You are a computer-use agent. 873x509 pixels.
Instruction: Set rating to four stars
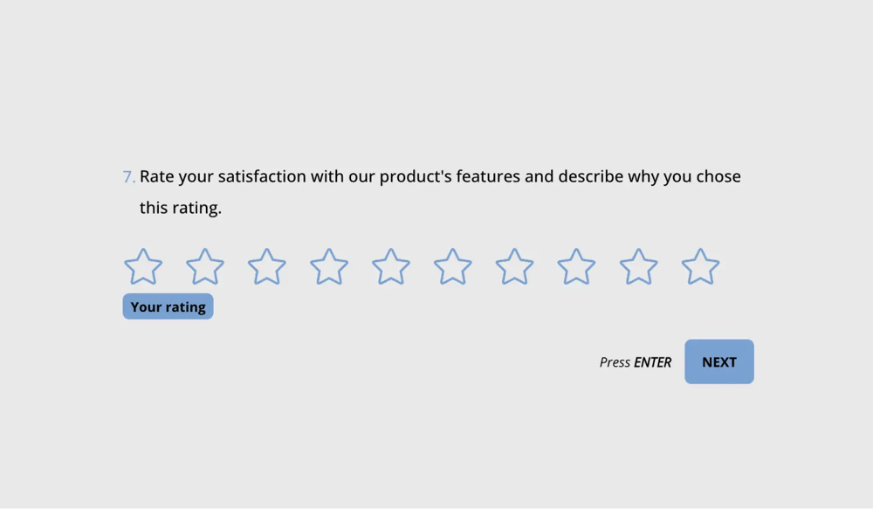pyautogui.click(x=329, y=267)
